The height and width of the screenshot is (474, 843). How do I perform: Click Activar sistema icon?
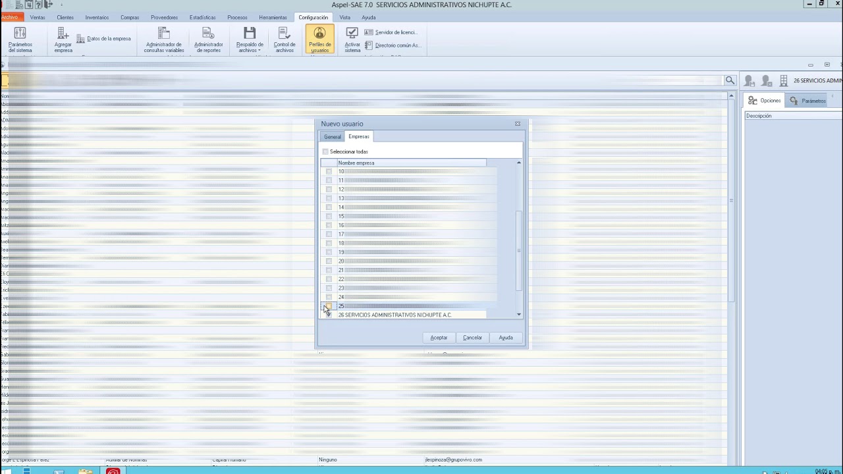pos(352,39)
